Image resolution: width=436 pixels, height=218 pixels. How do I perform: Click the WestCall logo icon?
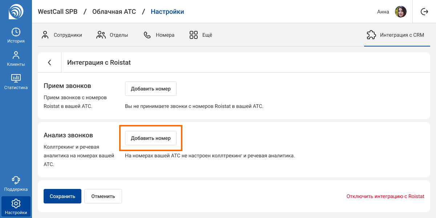coord(16,11)
